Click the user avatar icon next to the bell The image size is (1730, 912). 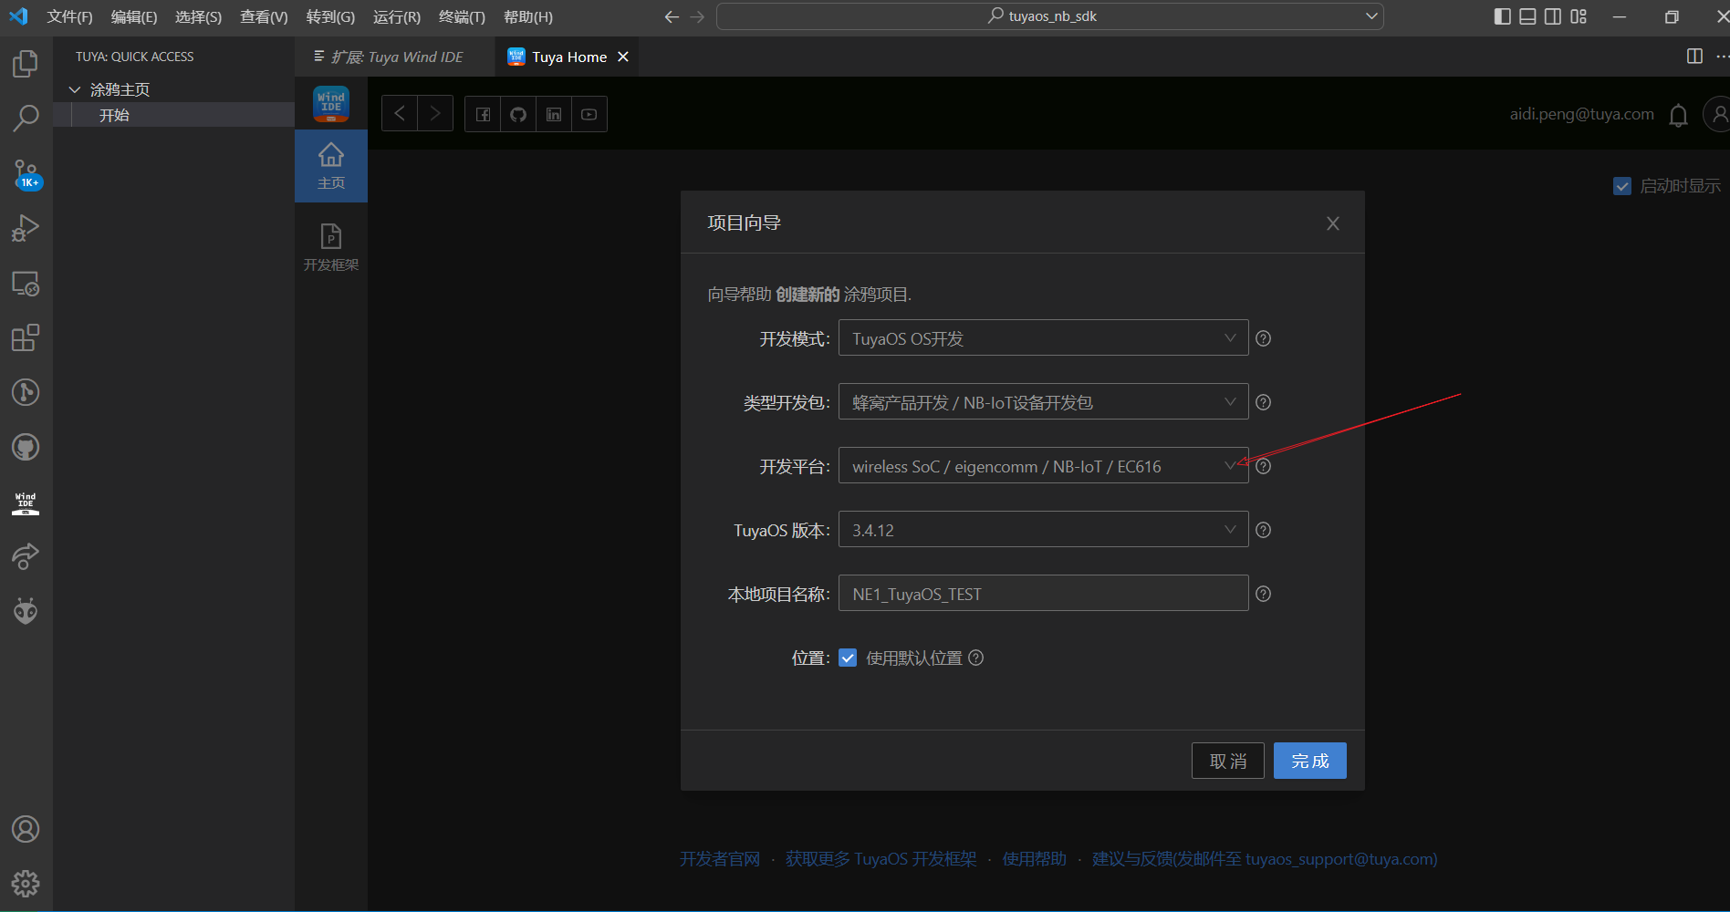tap(1717, 114)
